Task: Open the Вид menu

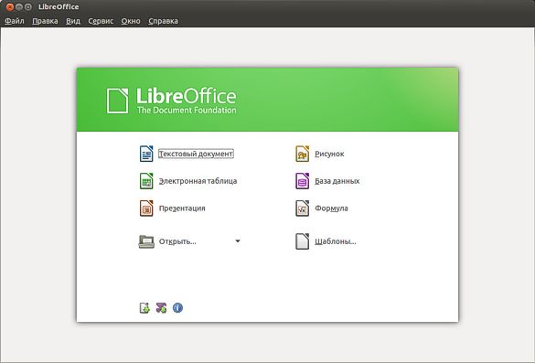Action: [x=73, y=21]
